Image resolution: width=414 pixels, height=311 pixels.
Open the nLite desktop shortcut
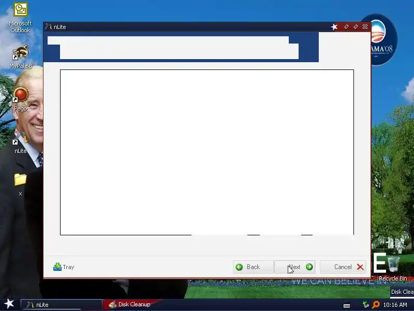pyautogui.click(x=20, y=143)
